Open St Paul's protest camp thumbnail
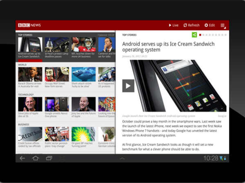 click(57, 44)
